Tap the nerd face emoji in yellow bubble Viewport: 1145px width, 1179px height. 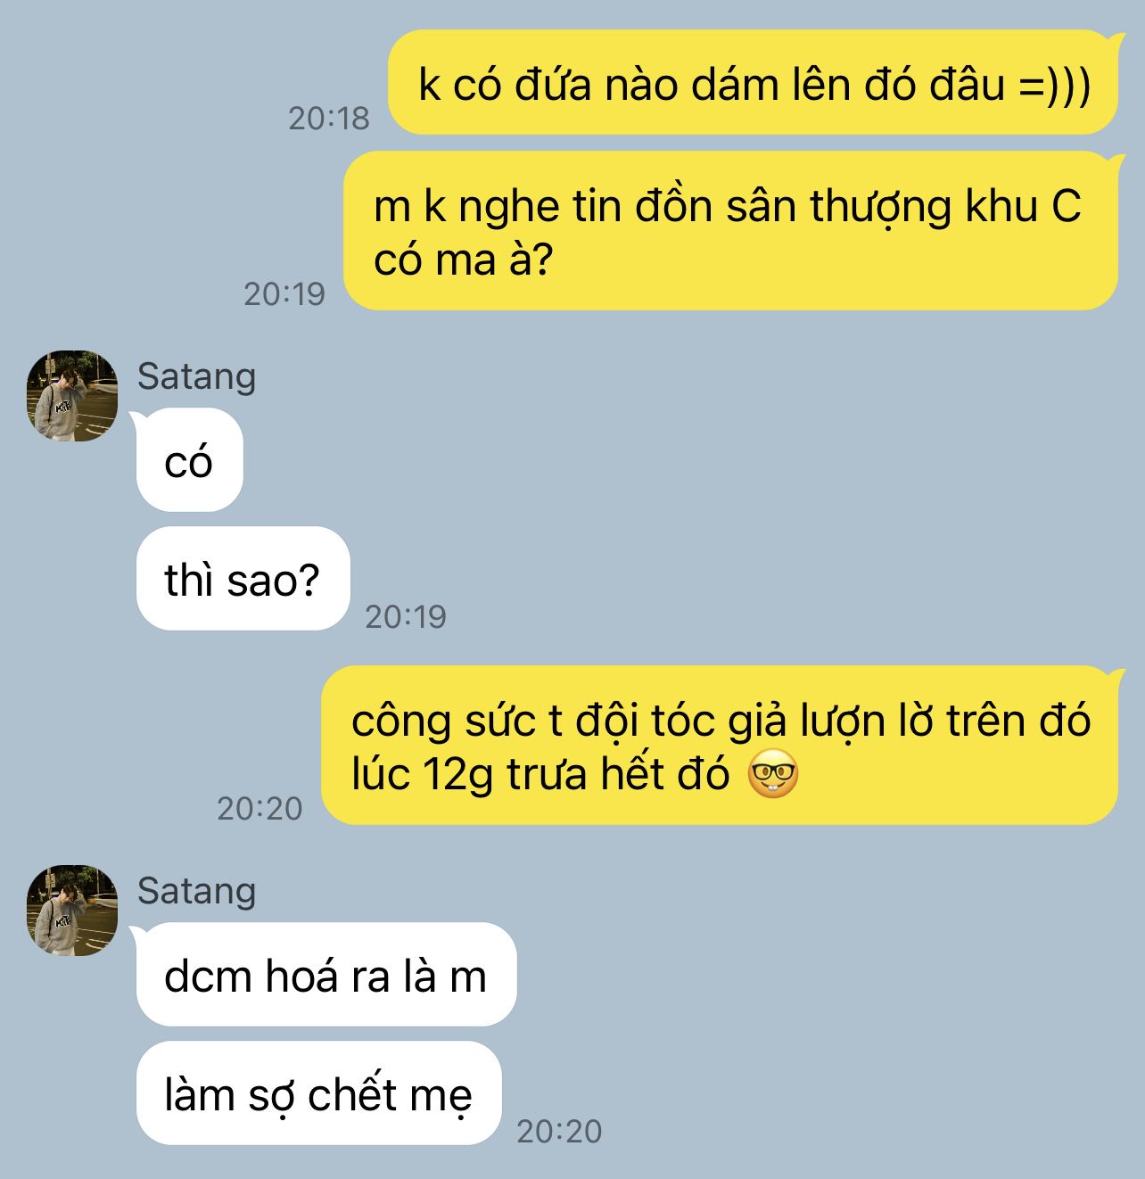coord(772,775)
